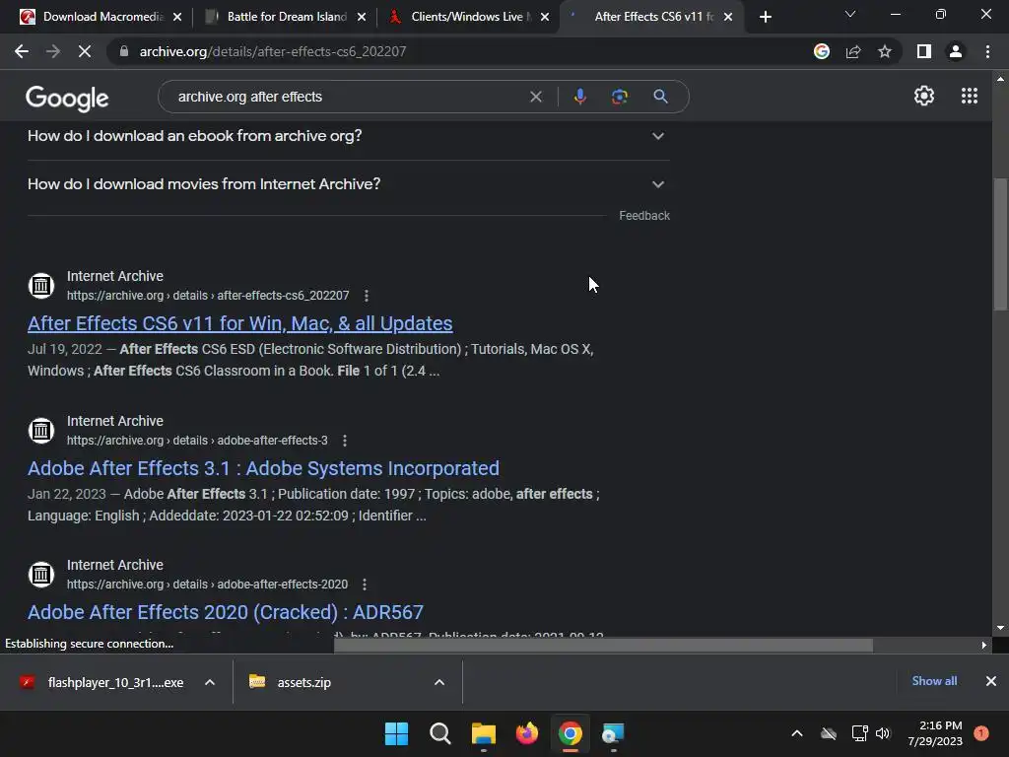Submit the search with the magnifier icon
This screenshot has width=1009, height=757.
coord(660,97)
